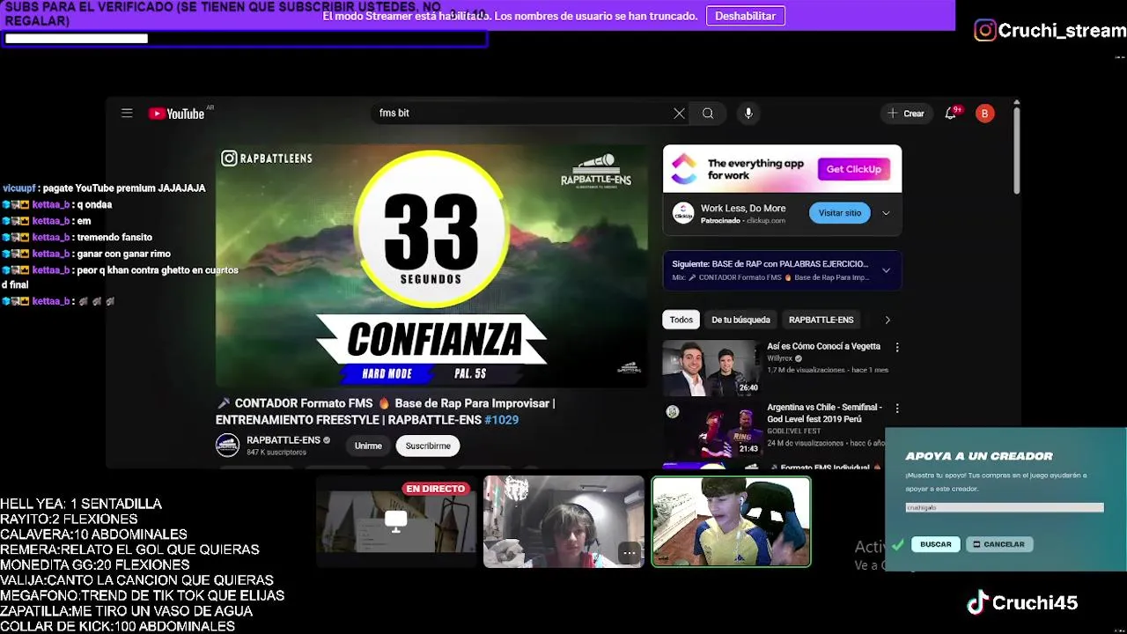
Task: Clear the 'fms bit' search text
Action: [x=679, y=114]
